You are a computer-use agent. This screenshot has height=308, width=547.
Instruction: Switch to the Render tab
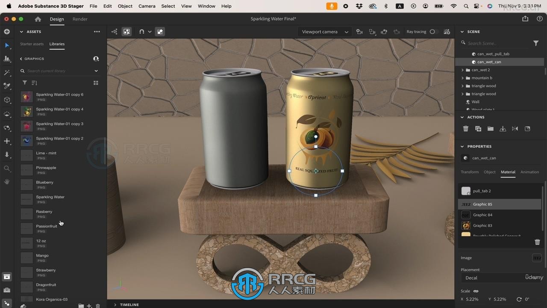click(80, 19)
